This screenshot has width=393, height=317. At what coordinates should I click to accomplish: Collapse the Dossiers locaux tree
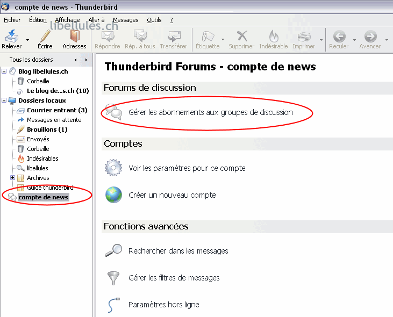(4, 100)
